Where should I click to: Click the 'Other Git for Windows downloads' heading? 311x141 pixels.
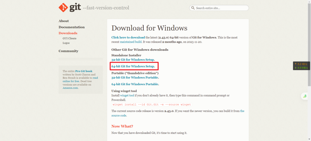[140, 50]
